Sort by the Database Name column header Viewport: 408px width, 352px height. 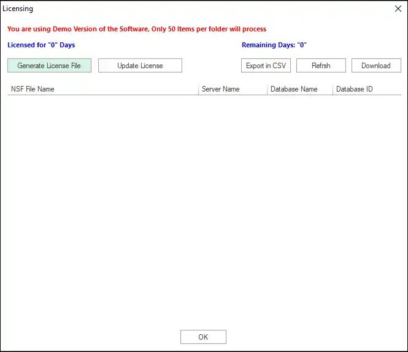coord(300,89)
